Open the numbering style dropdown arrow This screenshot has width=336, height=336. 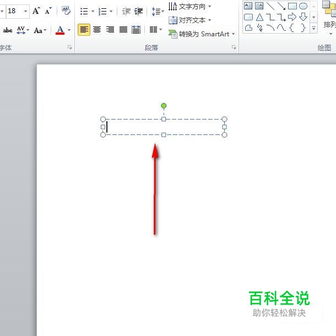pos(111,11)
